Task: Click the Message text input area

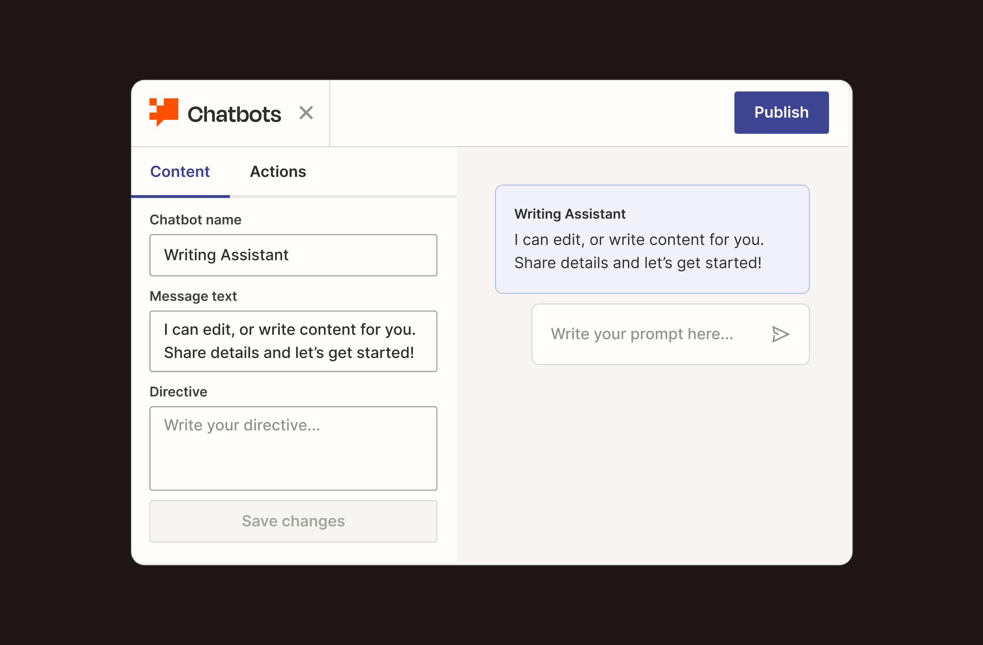Action: click(x=293, y=341)
